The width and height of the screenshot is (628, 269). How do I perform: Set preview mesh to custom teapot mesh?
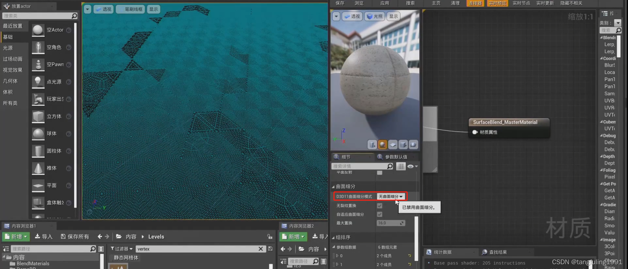point(413,145)
